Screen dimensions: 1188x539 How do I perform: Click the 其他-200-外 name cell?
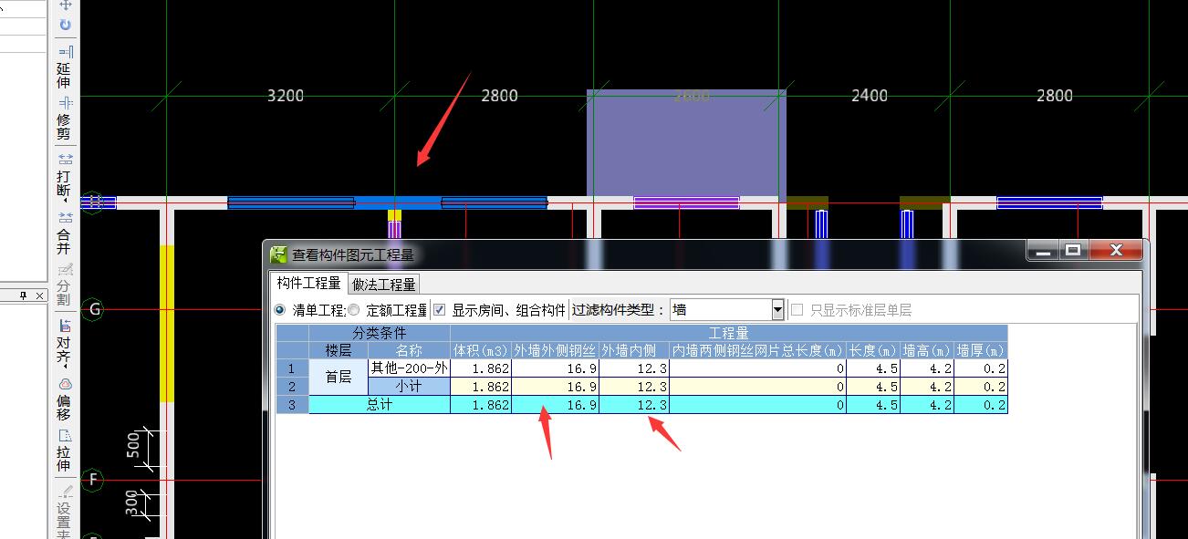tap(409, 368)
